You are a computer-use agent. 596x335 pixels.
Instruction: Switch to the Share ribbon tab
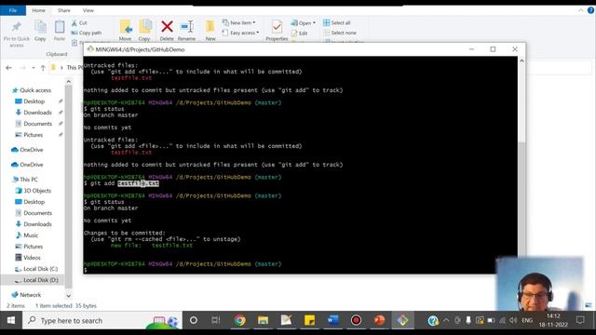coord(64,10)
